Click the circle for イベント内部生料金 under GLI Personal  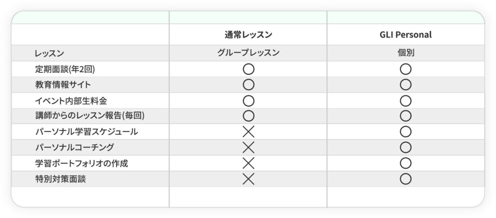coord(405,101)
